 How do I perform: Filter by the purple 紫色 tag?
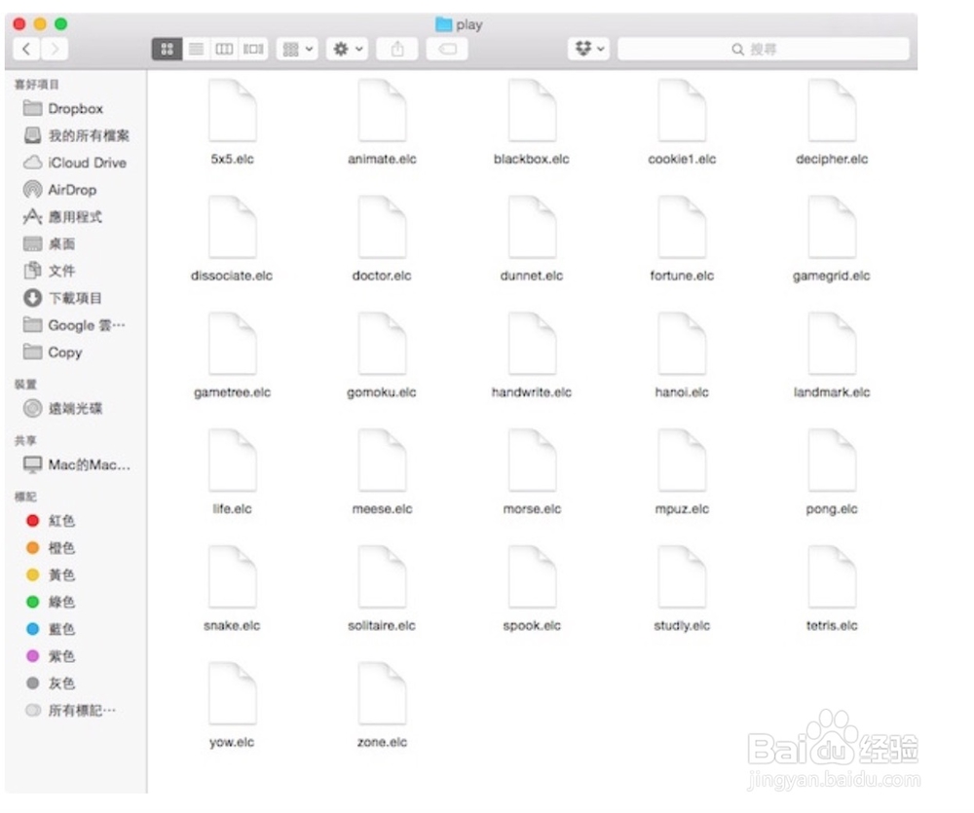pos(51,656)
